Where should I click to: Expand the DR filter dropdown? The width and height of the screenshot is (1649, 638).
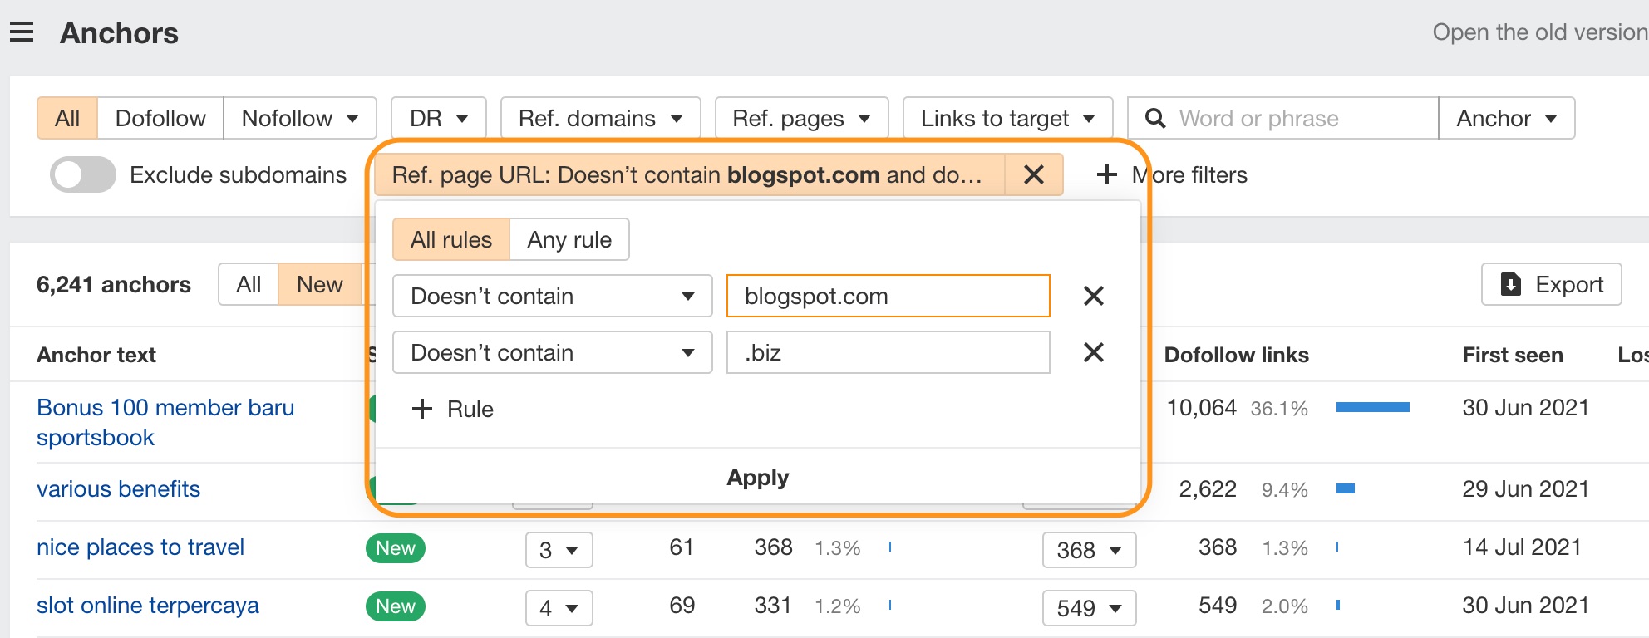click(x=438, y=118)
